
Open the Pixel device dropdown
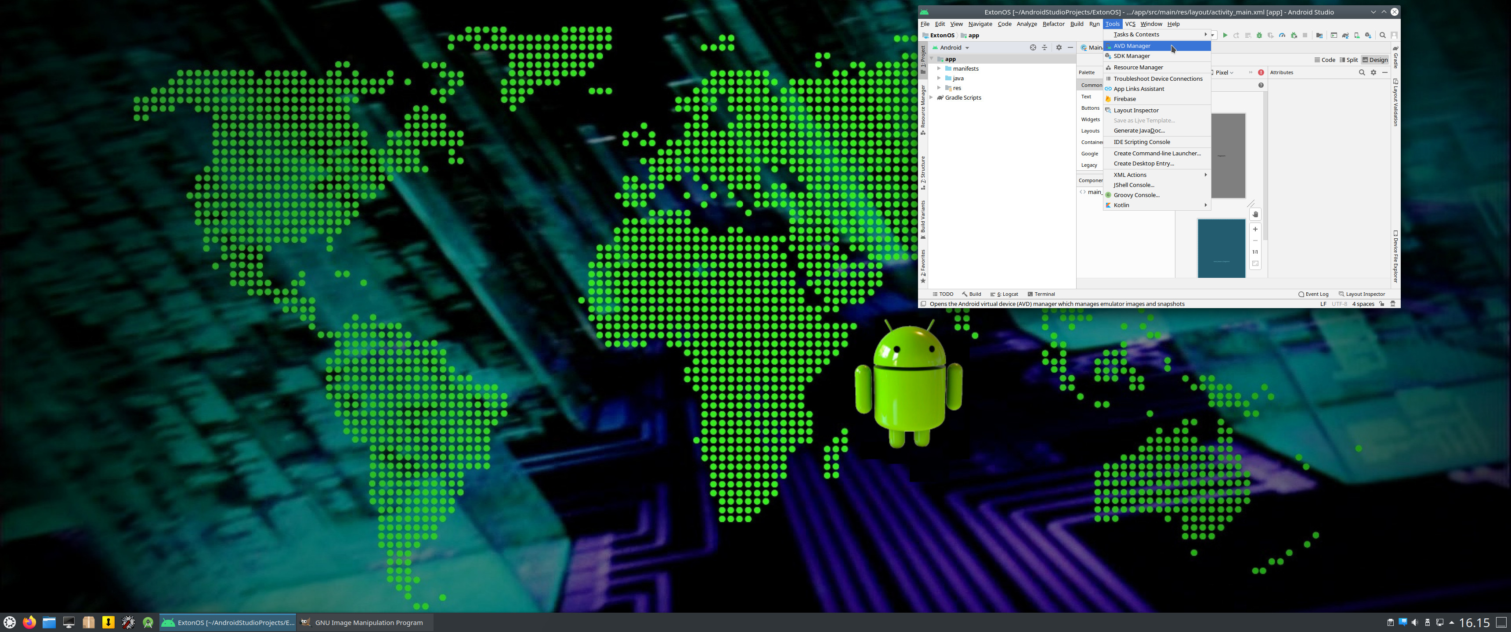tap(1223, 73)
